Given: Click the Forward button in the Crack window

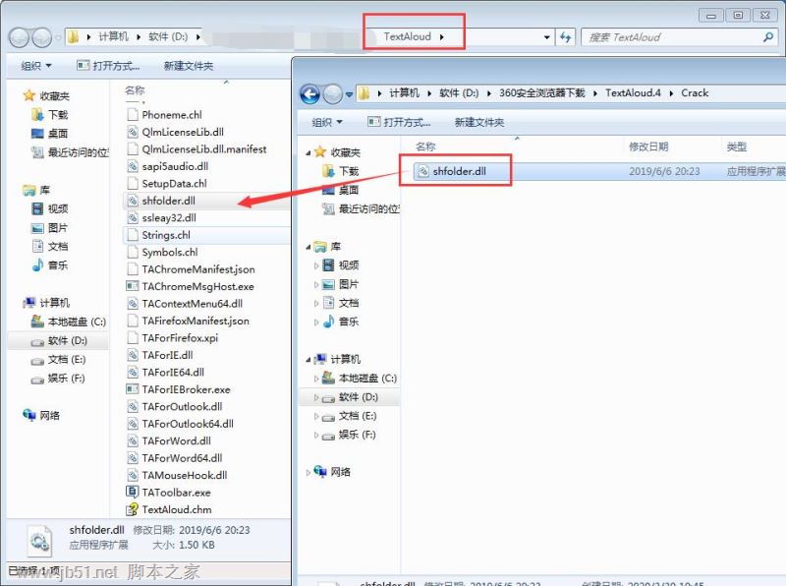Looking at the screenshot, I should pyautogui.click(x=332, y=93).
